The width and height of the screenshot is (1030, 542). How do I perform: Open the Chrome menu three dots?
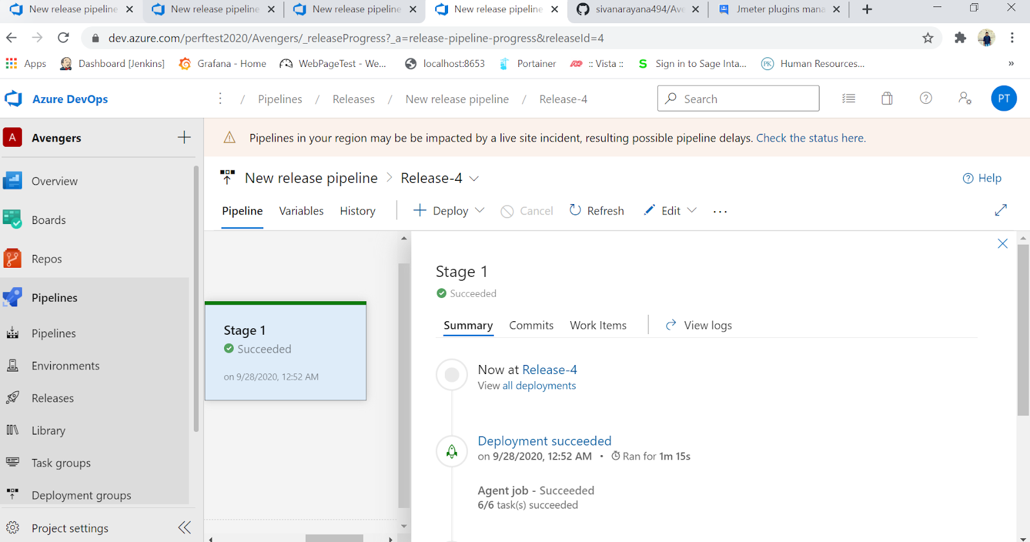[x=1012, y=38]
